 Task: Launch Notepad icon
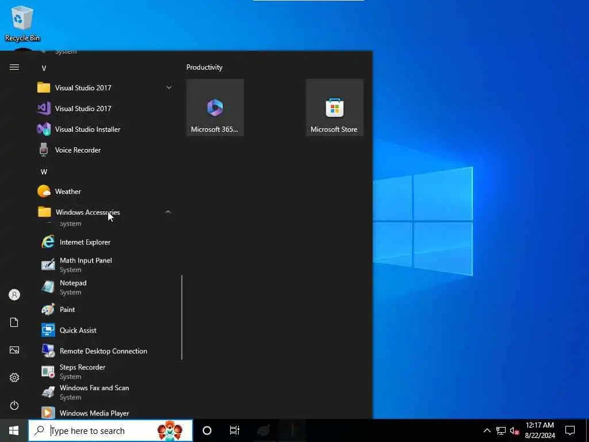(x=48, y=287)
